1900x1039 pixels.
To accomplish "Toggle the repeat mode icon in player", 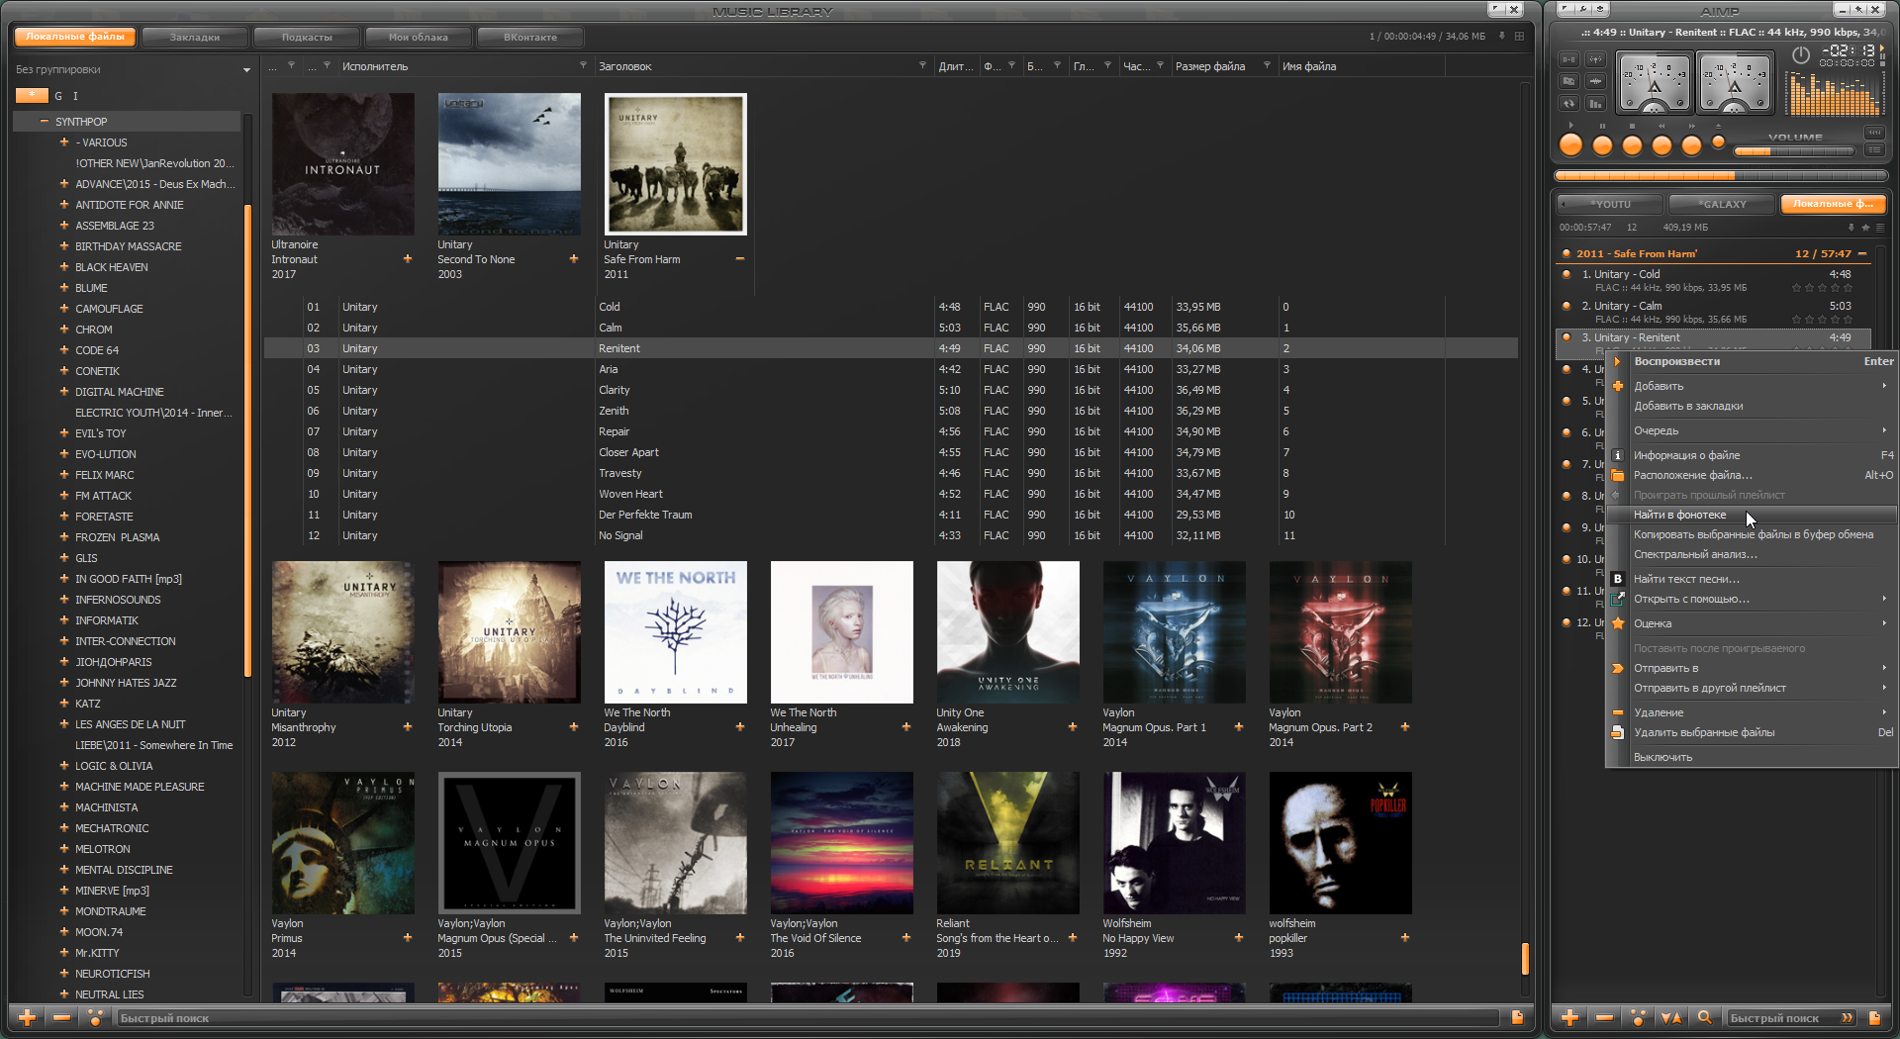I will point(1568,103).
